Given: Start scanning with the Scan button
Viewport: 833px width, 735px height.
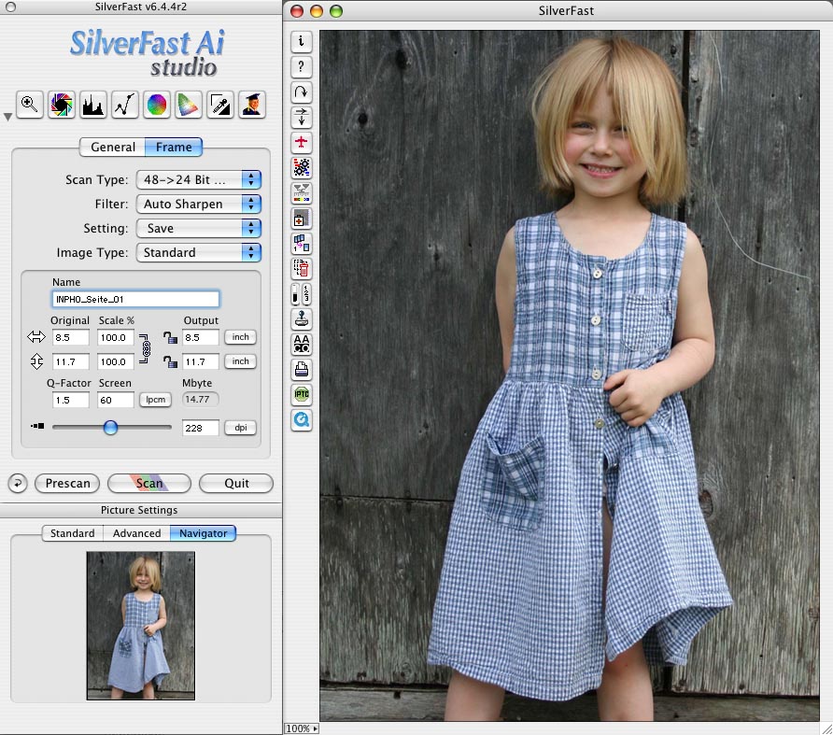Looking at the screenshot, I should pos(148,484).
